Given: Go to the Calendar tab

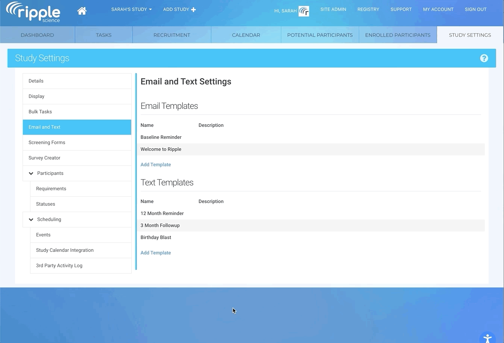Looking at the screenshot, I should [246, 35].
